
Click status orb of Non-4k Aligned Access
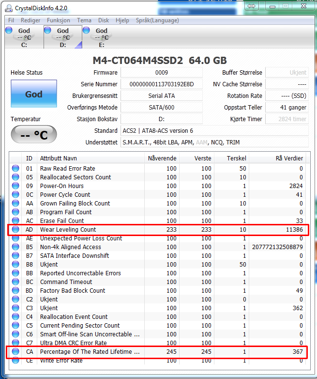(15, 247)
